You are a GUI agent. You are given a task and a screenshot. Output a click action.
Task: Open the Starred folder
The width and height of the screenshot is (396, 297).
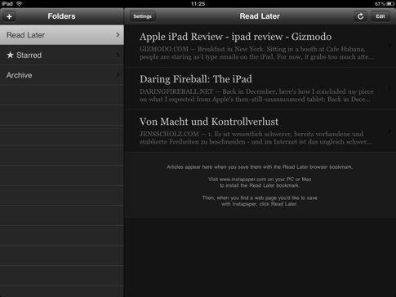(62, 55)
